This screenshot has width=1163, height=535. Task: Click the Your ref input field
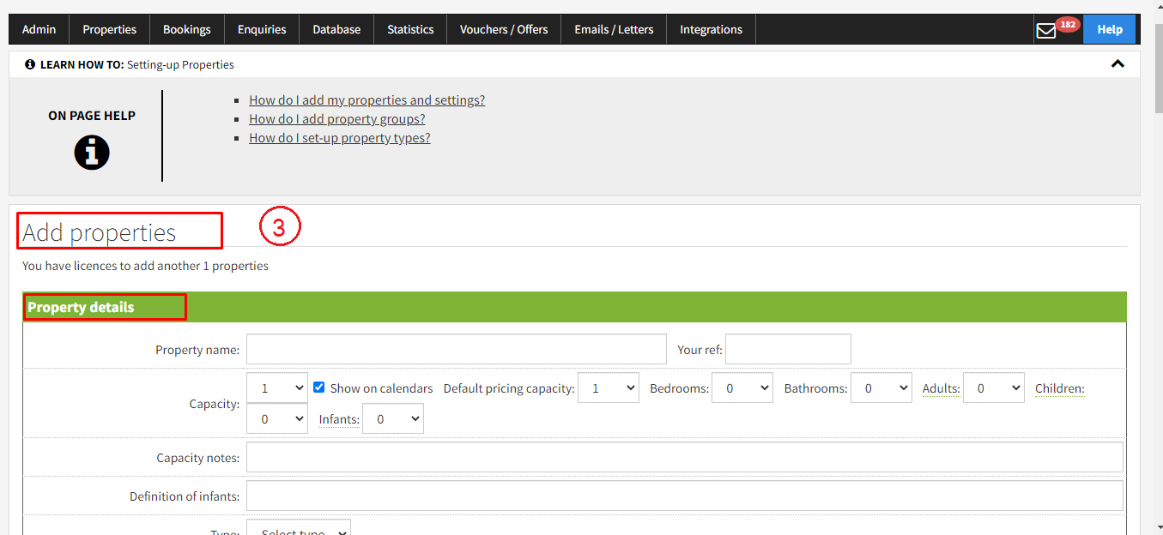[x=788, y=349]
